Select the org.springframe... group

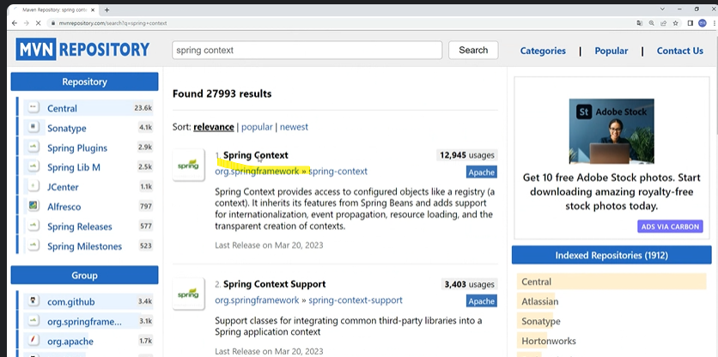[x=84, y=322]
